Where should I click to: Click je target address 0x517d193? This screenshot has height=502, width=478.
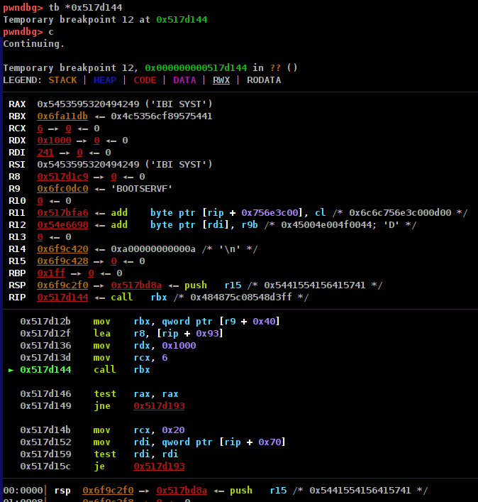pos(160,466)
